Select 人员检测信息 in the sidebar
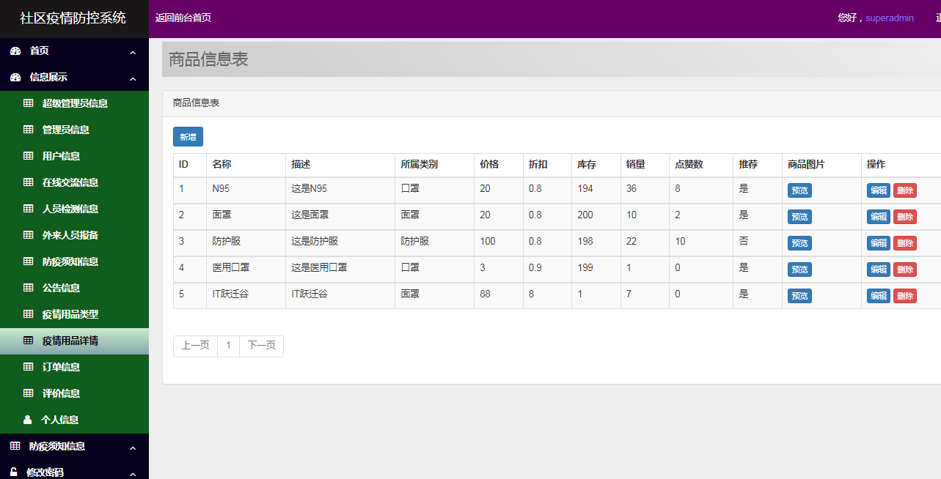Screen dimensions: 941x479 click(74, 209)
